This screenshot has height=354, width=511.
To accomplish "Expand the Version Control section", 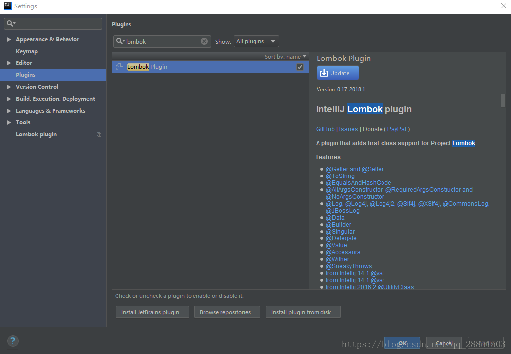I will tap(9, 87).
